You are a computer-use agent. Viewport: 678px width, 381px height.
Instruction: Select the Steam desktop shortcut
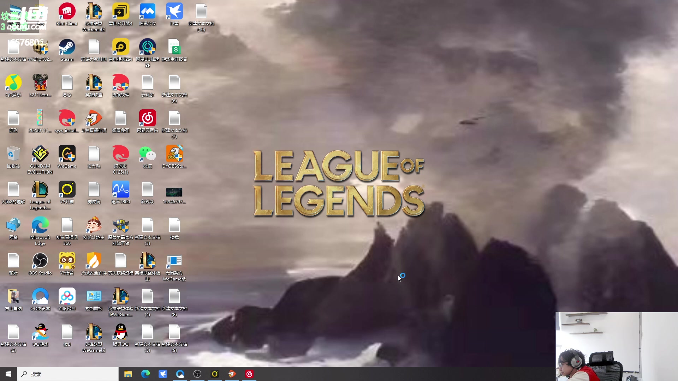click(67, 50)
